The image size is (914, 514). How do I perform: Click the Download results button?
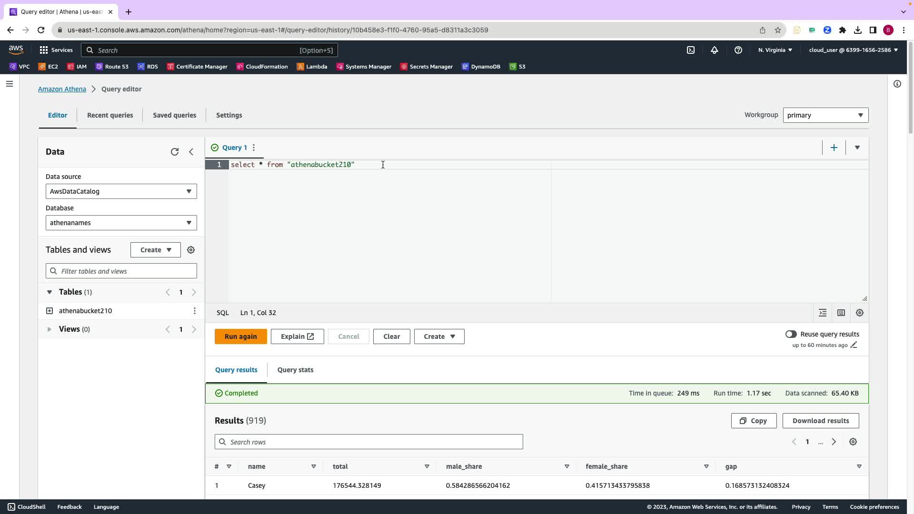(x=820, y=421)
